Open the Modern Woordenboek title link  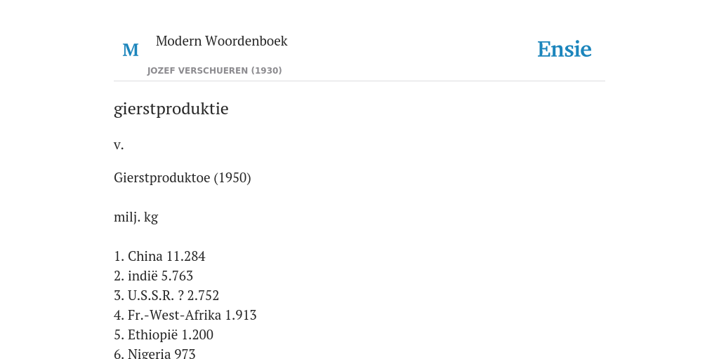coord(221,41)
